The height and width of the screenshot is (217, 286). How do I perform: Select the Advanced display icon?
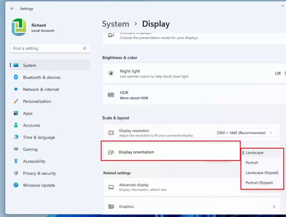click(x=111, y=187)
